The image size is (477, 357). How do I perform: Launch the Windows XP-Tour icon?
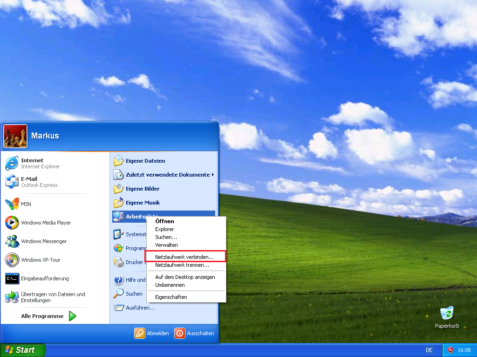12,260
